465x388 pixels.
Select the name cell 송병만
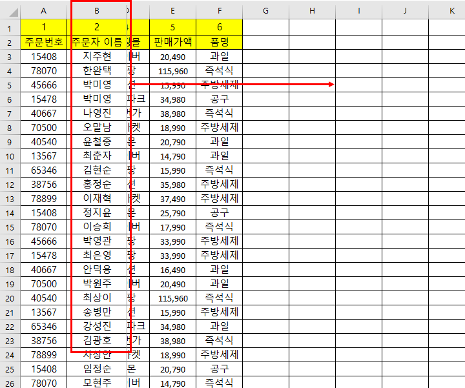(x=97, y=312)
